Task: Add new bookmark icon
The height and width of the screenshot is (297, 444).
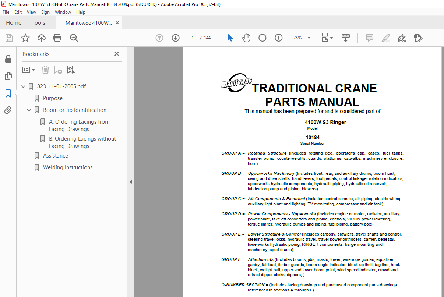Action: pos(58,70)
